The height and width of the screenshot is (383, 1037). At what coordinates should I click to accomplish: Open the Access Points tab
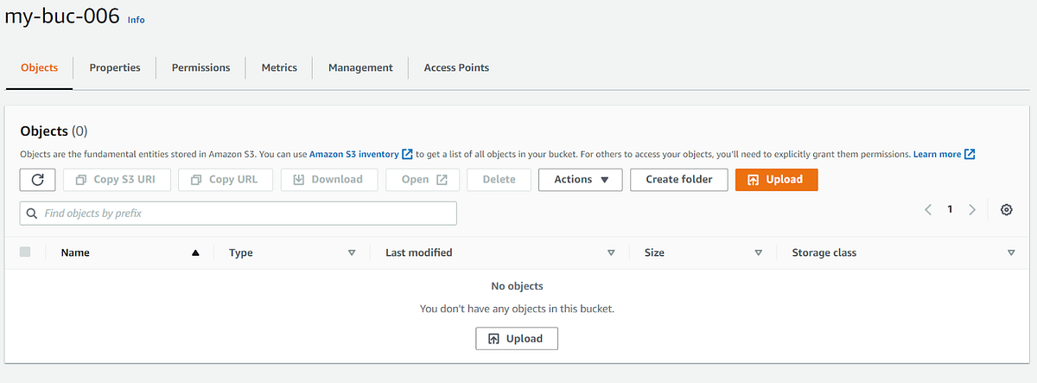(456, 67)
